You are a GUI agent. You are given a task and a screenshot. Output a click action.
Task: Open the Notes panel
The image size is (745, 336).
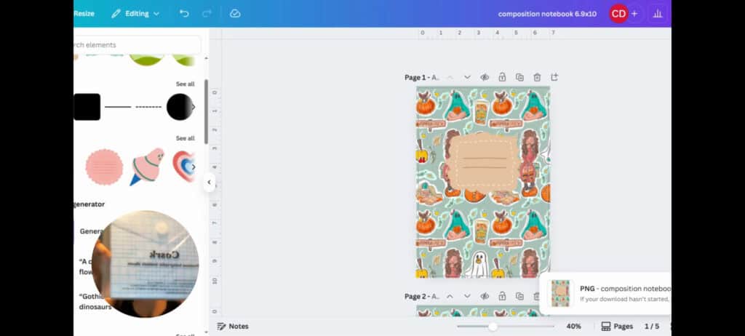tap(233, 327)
